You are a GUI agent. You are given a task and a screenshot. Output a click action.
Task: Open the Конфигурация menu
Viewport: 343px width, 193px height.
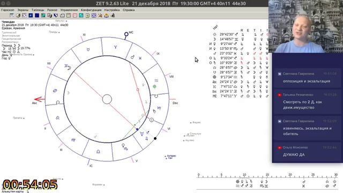pyautogui.click(x=91, y=10)
